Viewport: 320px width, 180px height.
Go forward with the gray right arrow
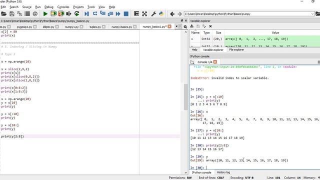pos(179,14)
